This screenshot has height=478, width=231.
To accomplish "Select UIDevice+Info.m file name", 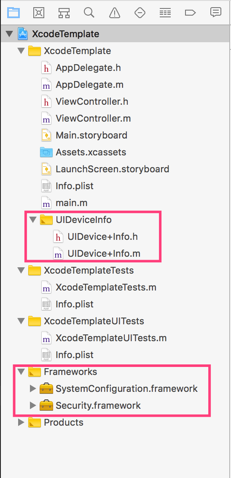I will (104, 253).
